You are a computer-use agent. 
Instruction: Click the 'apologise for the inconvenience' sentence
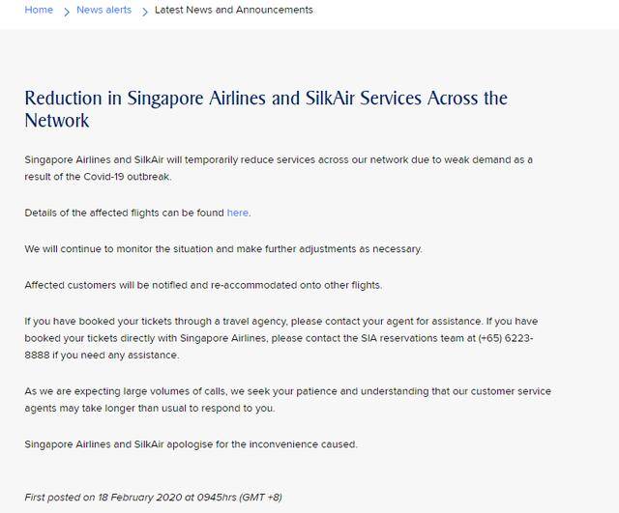click(192, 443)
